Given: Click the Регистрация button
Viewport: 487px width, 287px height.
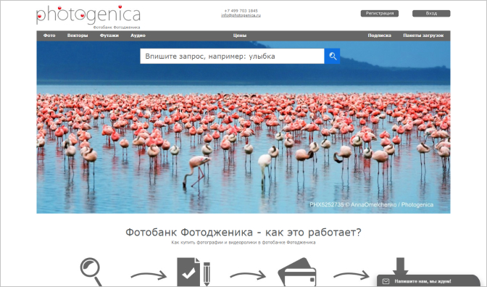Looking at the screenshot, I should coord(380,13).
